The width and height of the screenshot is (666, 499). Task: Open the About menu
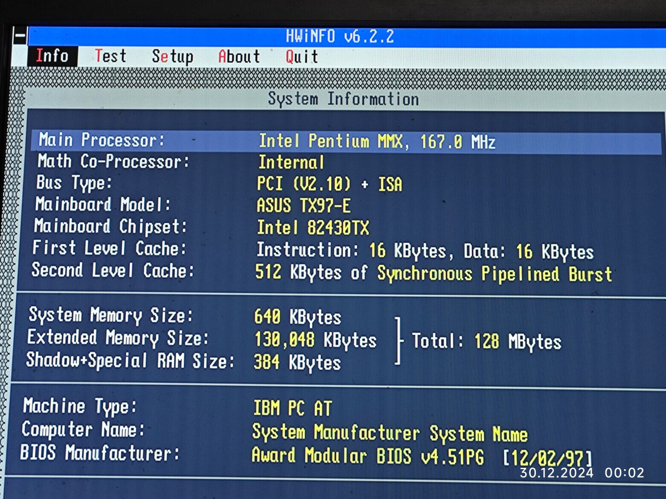[239, 56]
